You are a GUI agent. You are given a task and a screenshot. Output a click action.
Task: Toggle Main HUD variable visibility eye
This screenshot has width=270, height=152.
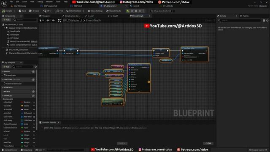coord(34,117)
